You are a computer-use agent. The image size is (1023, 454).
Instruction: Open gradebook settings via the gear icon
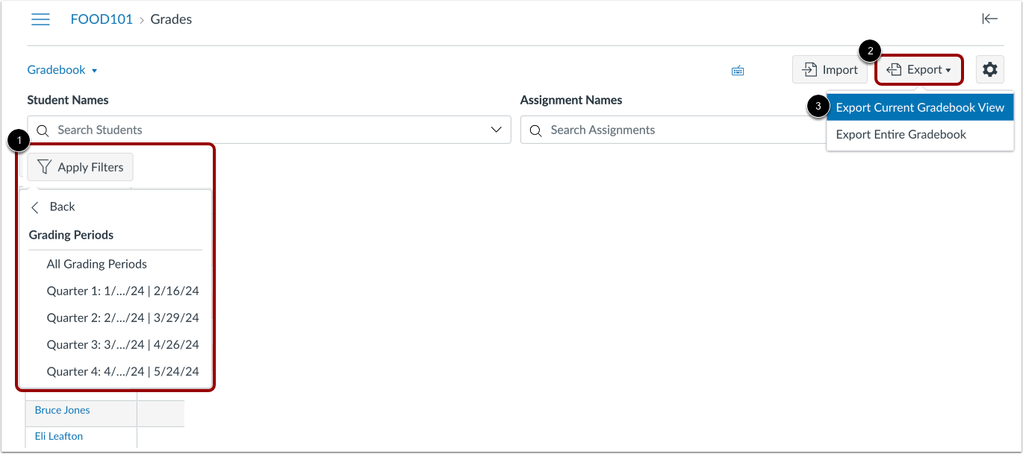point(989,69)
